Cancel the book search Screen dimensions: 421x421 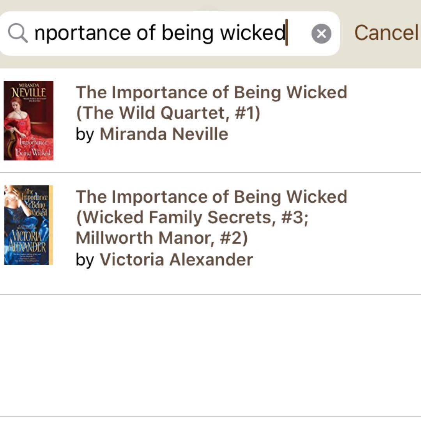click(387, 33)
